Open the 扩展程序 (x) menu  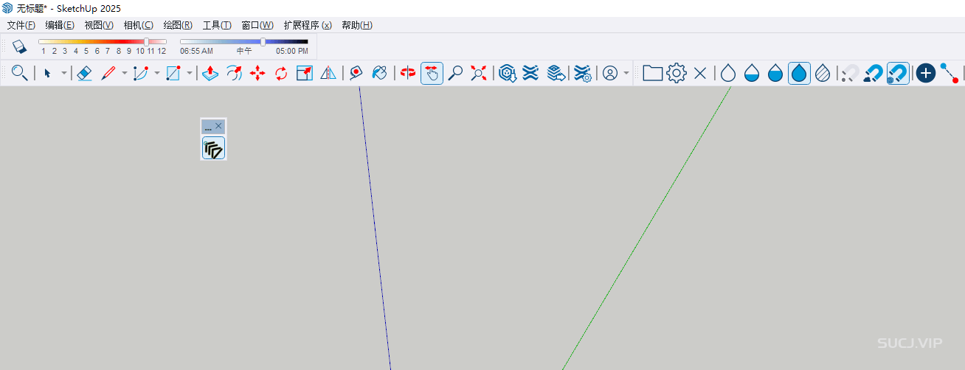click(308, 25)
